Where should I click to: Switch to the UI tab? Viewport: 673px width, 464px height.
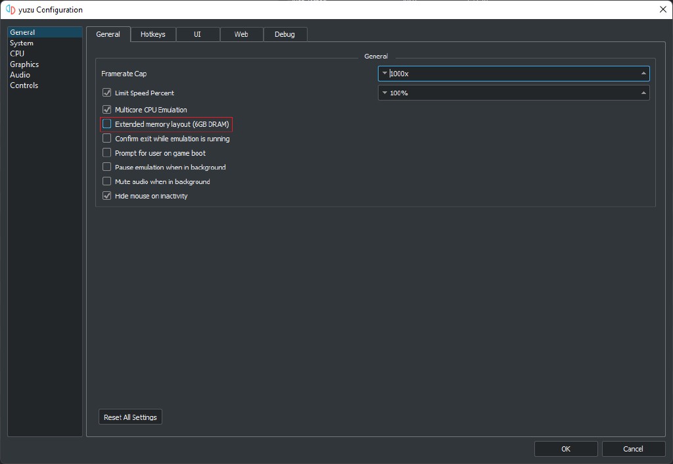[197, 34]
